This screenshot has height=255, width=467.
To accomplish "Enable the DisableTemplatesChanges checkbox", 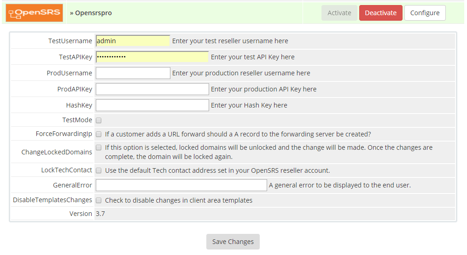I will click(x=99, y=200).
